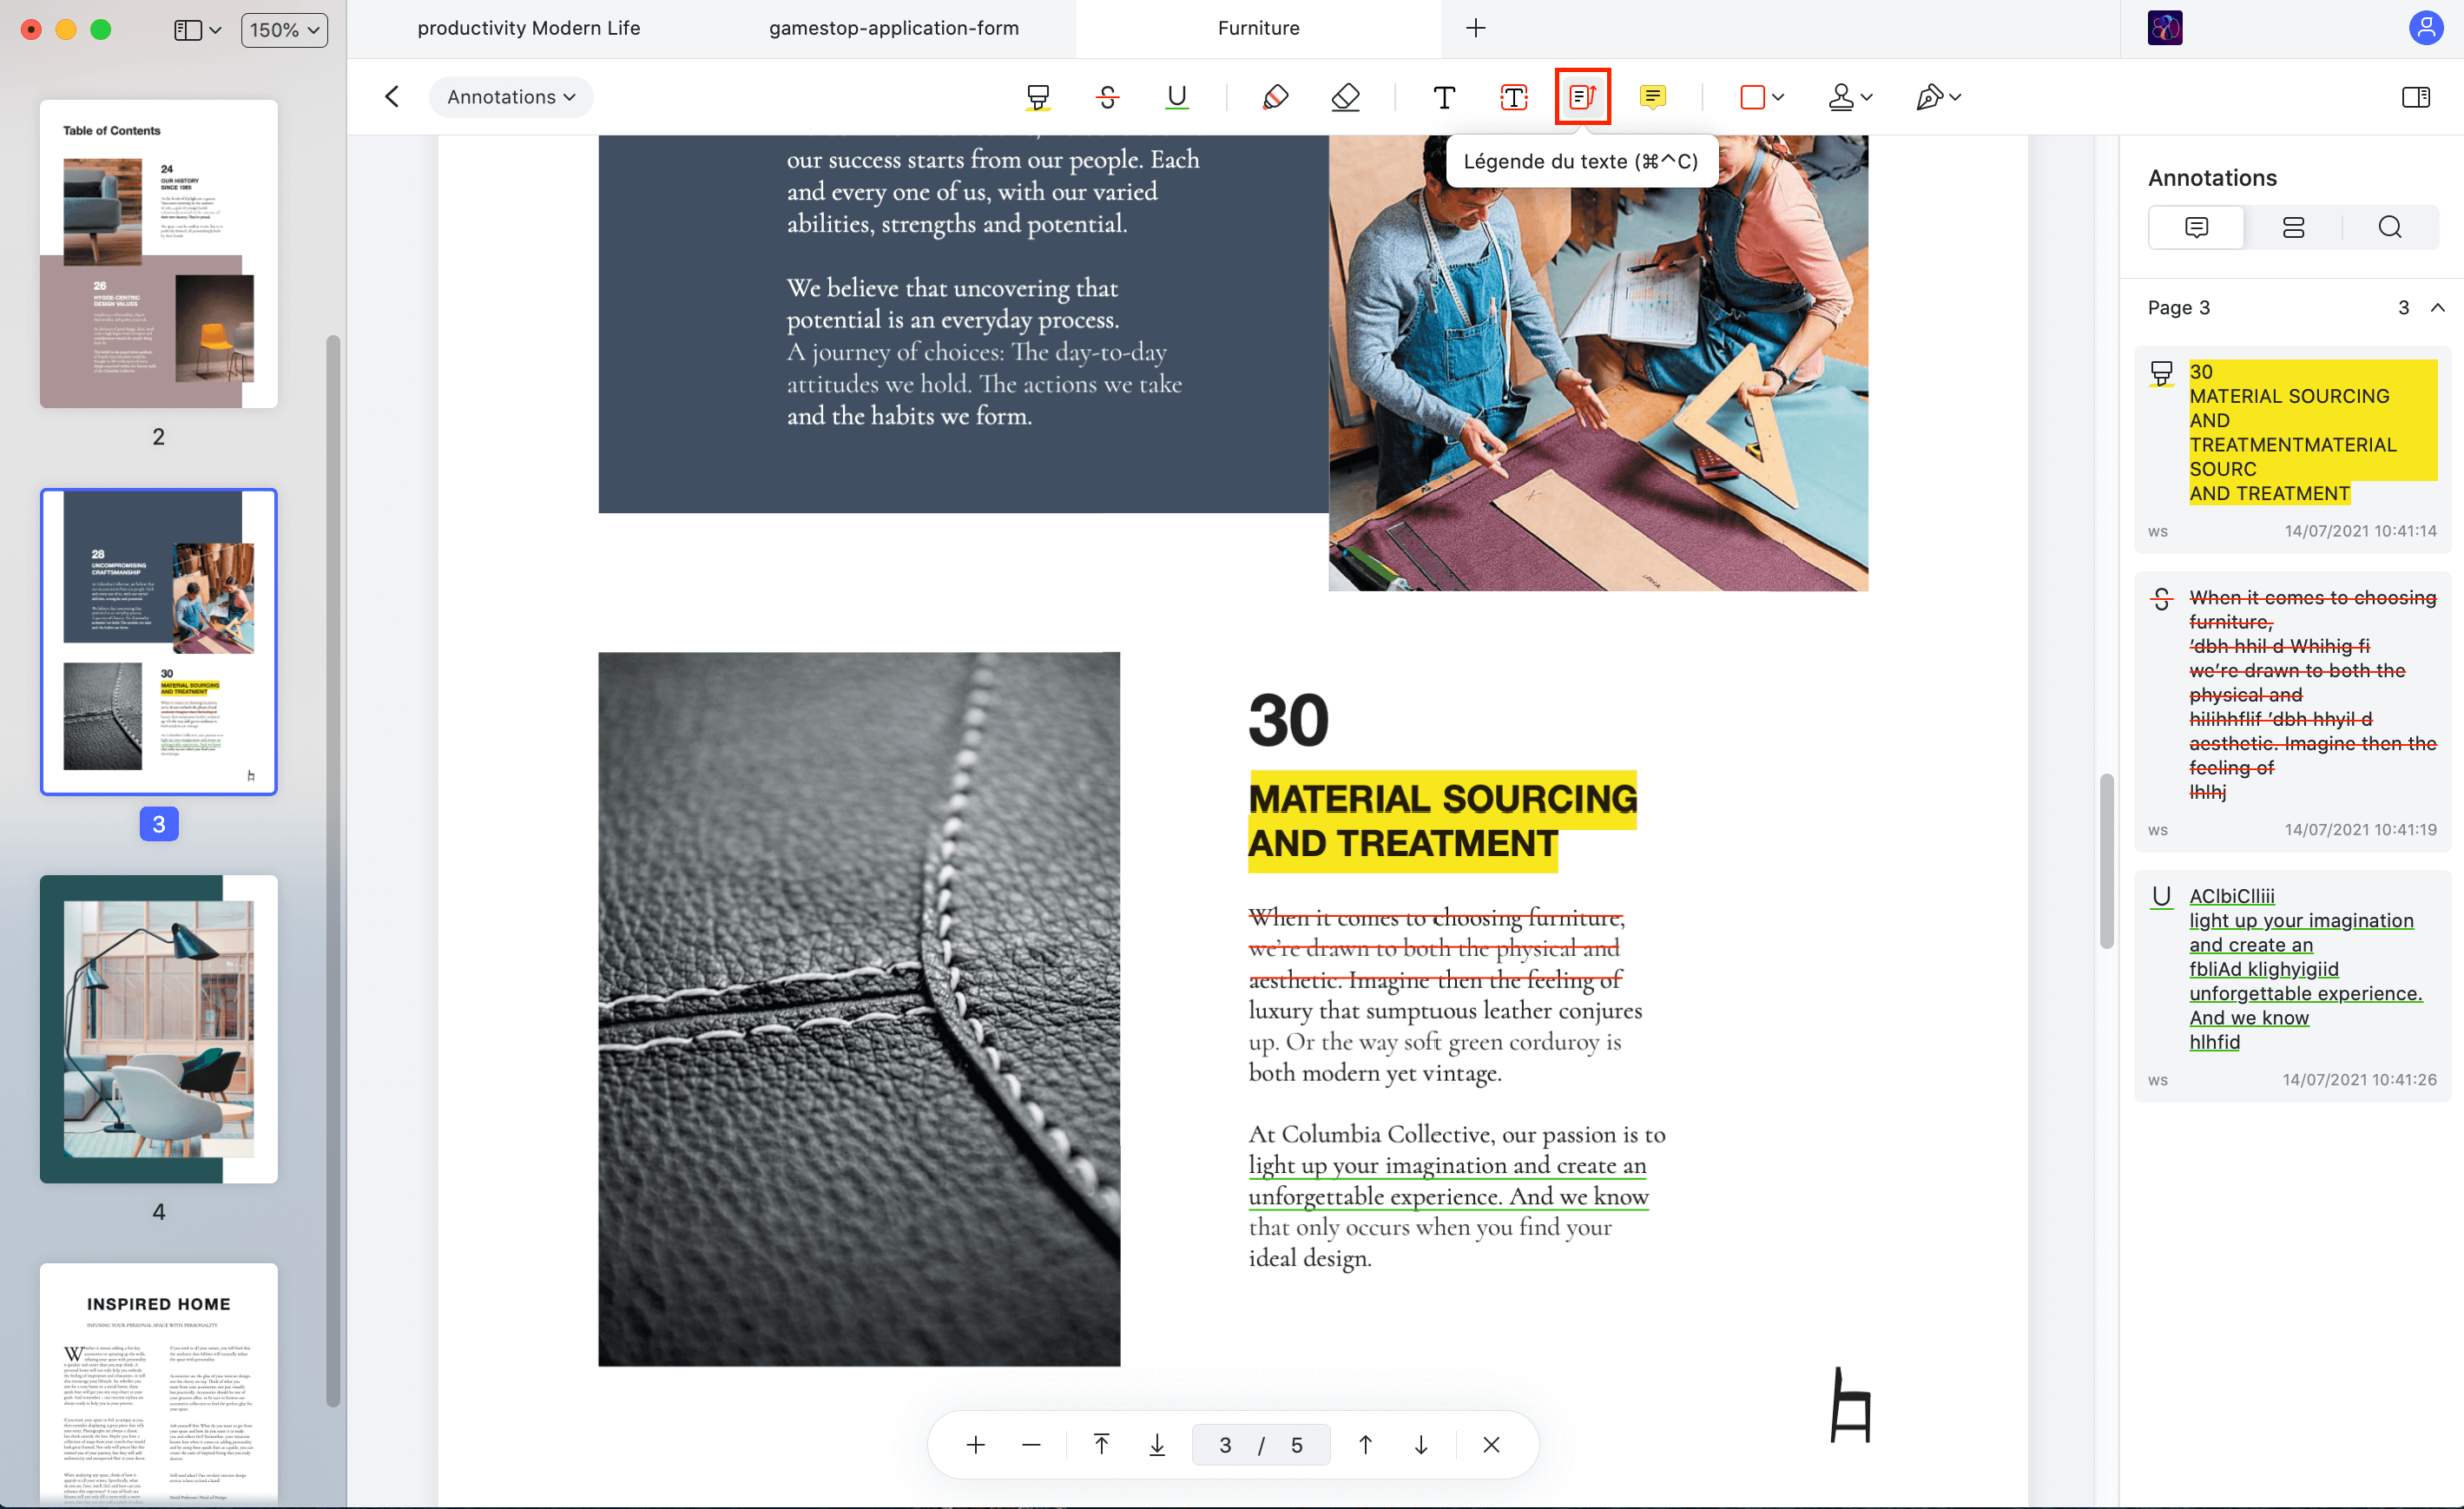Select the Erase annotation tool
The width and height of the screenshot is (2464, 1509).
pyautogui.click(x=1343, y=97)
